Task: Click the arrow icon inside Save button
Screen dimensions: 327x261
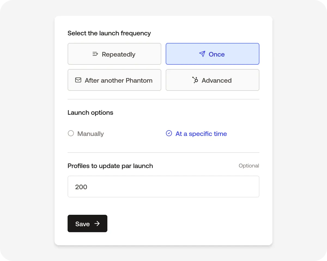Action: [97, 223]
